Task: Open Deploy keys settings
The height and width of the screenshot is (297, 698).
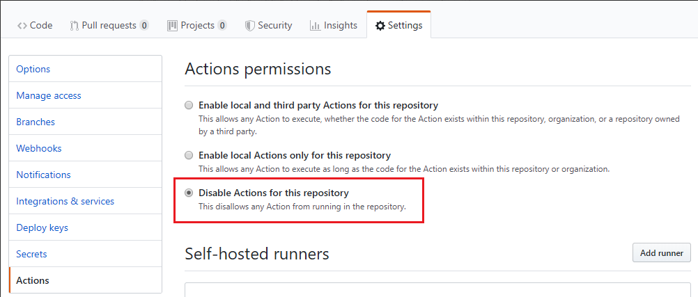Action: [42, 227]
